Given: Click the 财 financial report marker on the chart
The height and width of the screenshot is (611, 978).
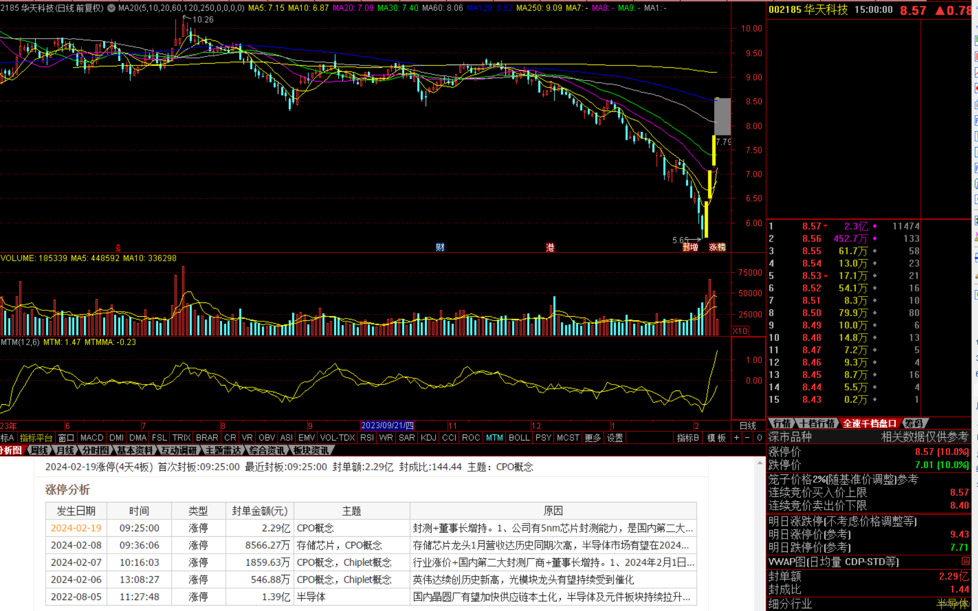Looking at the screenshot, I should [440, 247].
